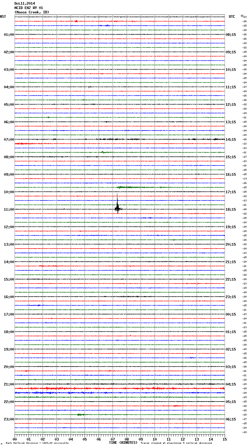Select the 23:00 MST row label

click(9, 419)
